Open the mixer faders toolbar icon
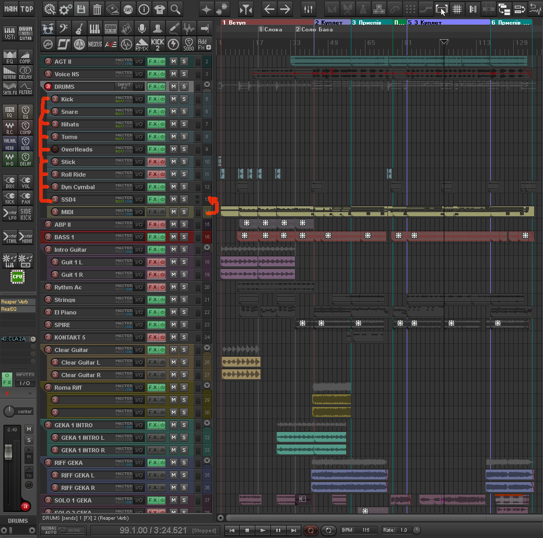The width and height of the screenshot is (543, 538). (x=308, y=9)
